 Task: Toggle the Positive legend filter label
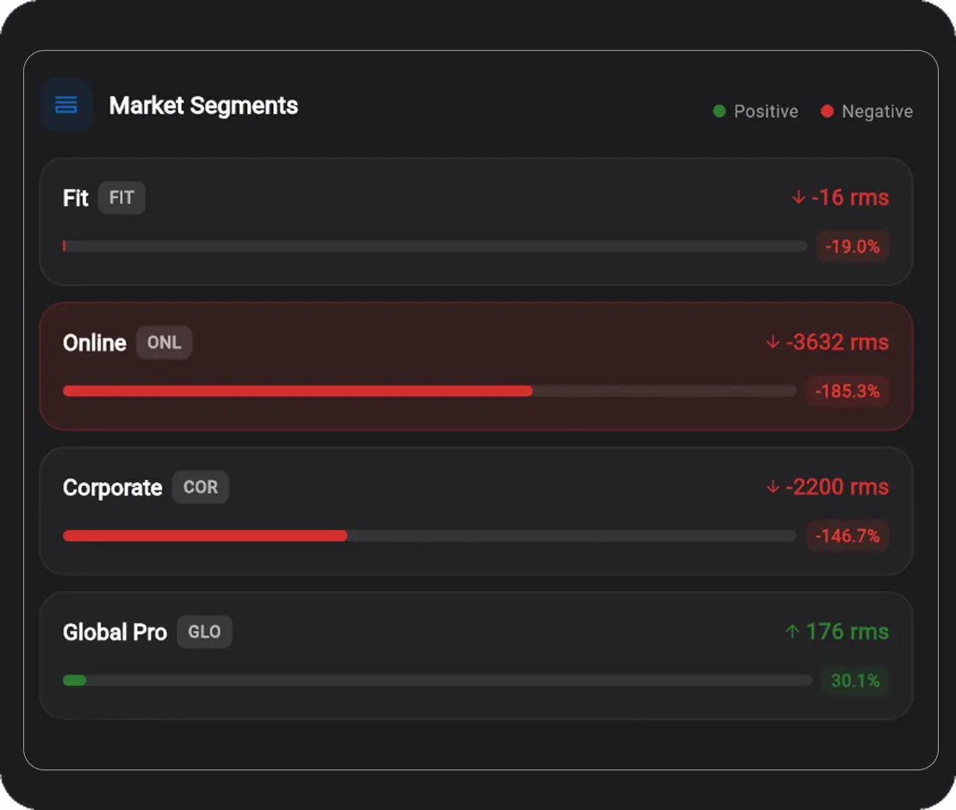click(766, 112)
